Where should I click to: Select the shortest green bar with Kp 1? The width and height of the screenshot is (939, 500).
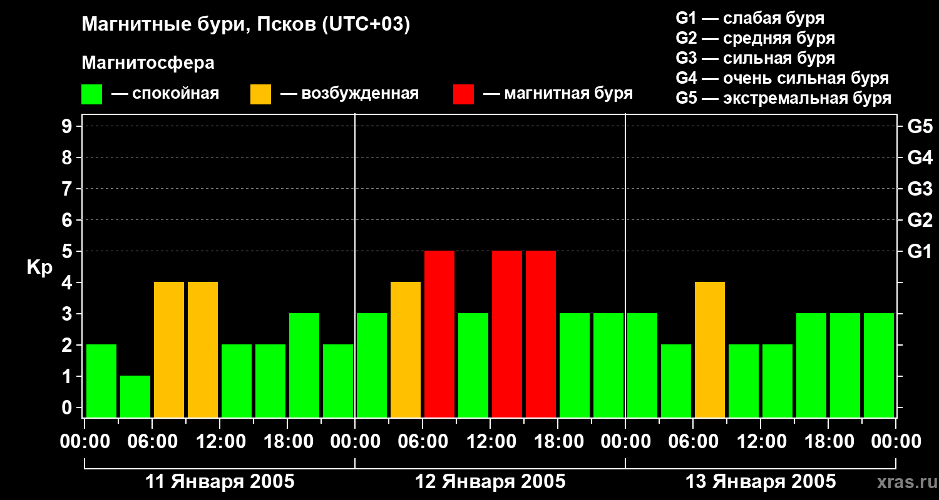pyautogui.click(x=135, y=396)
